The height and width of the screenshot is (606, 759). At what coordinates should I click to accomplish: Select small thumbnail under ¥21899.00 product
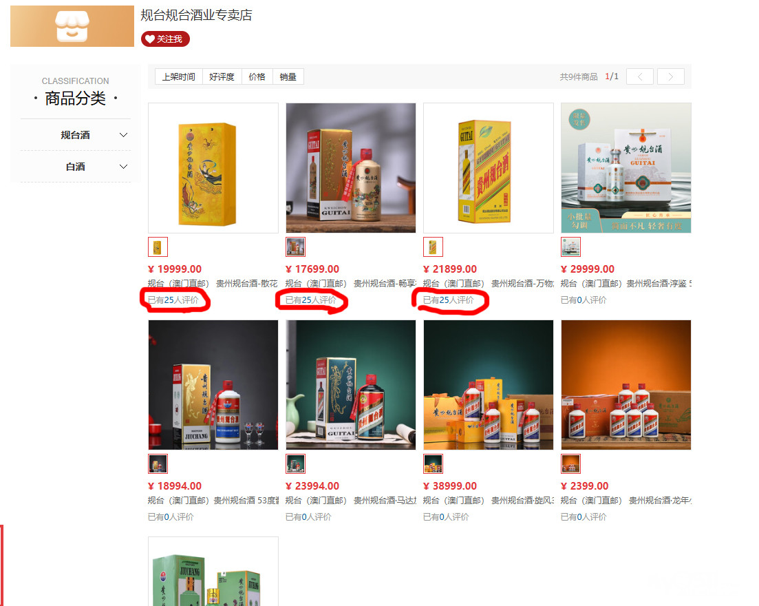pos(433,247)
